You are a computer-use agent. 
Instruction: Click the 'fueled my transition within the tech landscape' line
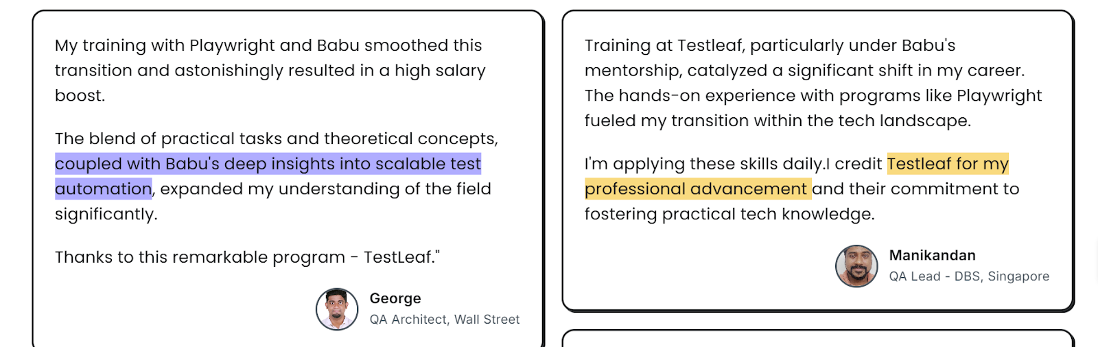pyautogui.click(x=778, y=121)
